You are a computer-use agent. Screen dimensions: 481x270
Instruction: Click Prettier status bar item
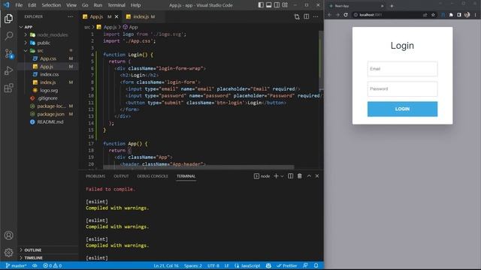pos(286,265)
